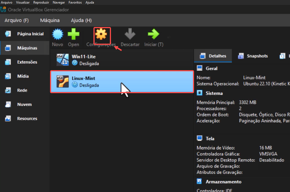Click the Detalhes tab icon
Image resolution: width=290 pixels, height=192 pixels.
(203, 56)
